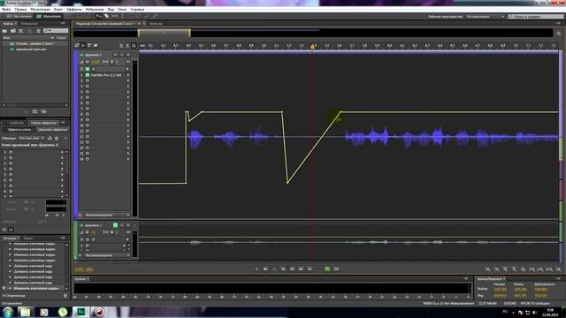Open Adobe Audition from Windows taskbar
Screen dimensions: 566x318
click(x=80, y=312)
